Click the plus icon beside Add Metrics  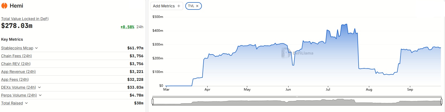(x=179, y=6)
